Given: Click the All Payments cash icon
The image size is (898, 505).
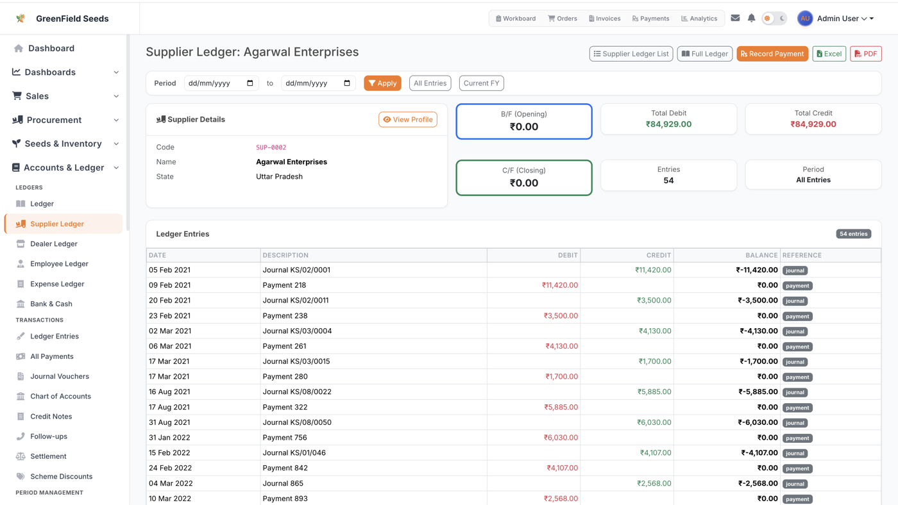Looking at the screenshot, I should (21, 356).
